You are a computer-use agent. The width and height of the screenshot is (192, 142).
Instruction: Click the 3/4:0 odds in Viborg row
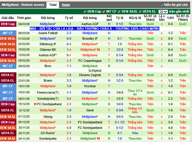click(120, 117)
